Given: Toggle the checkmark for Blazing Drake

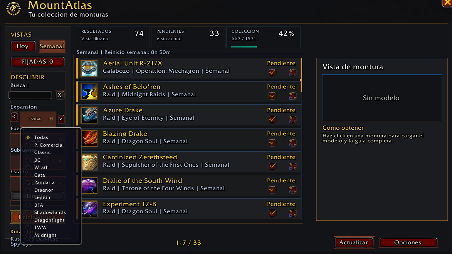Looking at the screenshot, I should [272, 143].
